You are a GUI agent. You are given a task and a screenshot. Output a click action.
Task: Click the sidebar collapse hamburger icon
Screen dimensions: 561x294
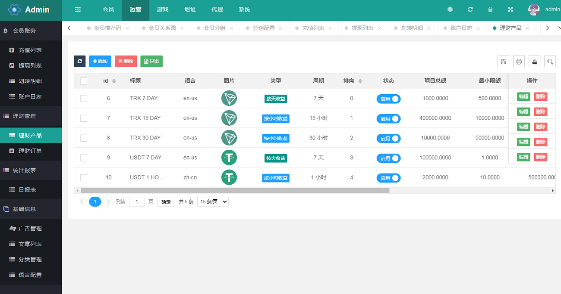pyautogui.click(x=78, y=9)
